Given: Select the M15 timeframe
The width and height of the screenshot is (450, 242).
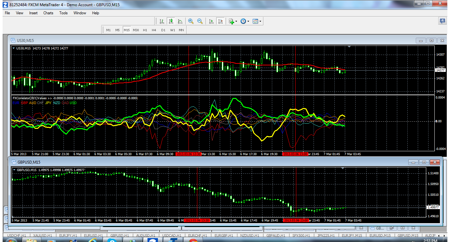Looking at the screenshot, I should (127, 30).
